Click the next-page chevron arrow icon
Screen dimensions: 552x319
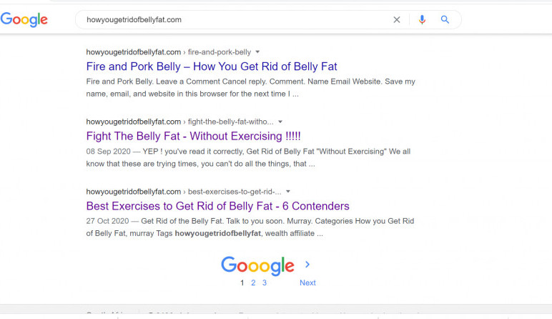pyautogui.click(x=307, y=265)
